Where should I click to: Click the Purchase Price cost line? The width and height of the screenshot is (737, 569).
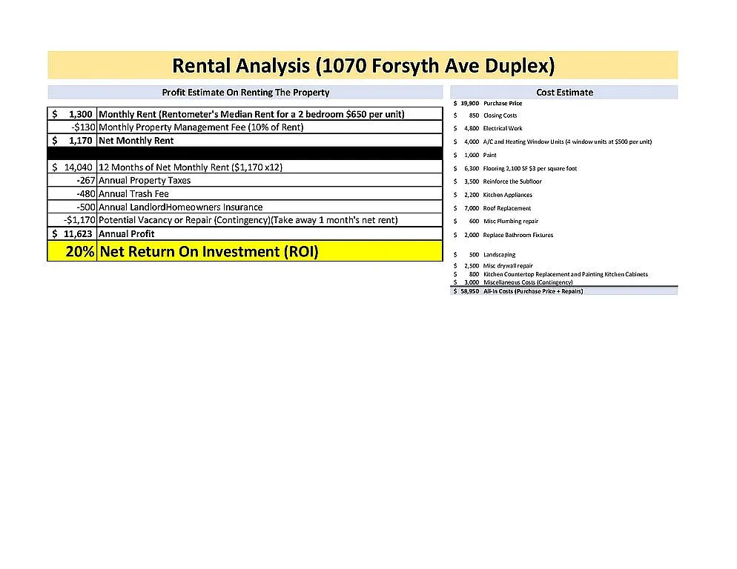[503, 104]
